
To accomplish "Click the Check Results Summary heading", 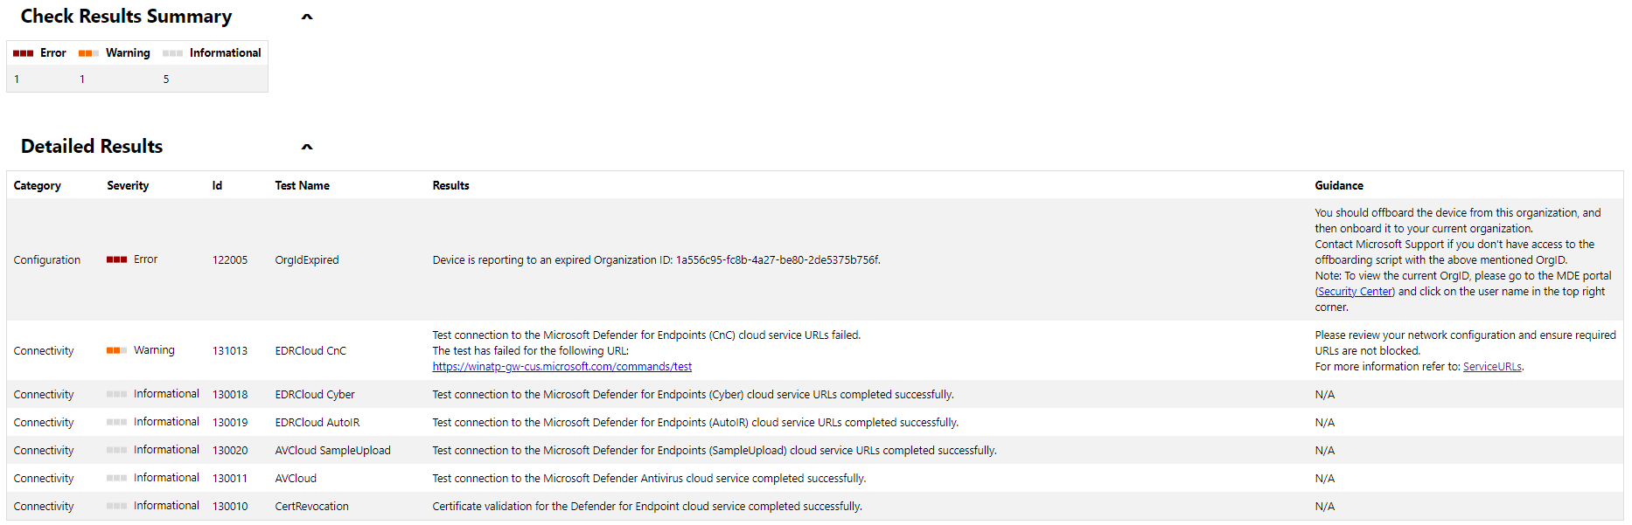I will point(126,17).
